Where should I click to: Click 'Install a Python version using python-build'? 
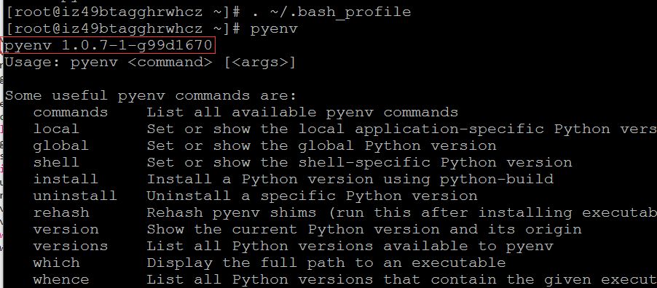(x=350, y=180)
